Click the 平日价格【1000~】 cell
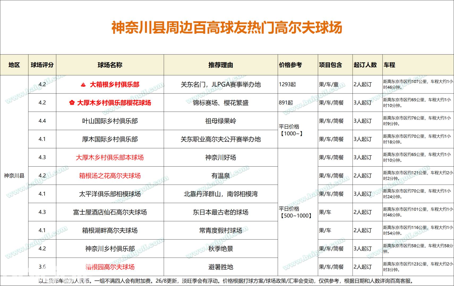454x286 pixels. click(298, 130)
